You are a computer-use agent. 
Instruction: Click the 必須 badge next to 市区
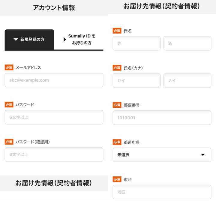[117, 179]
